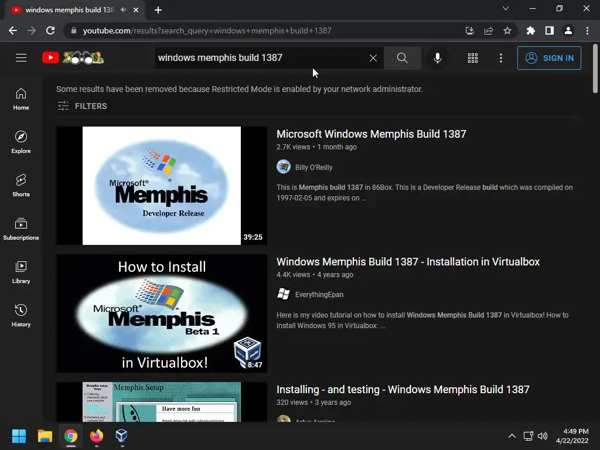View site info via the lock icon

[x=73, y=30]
